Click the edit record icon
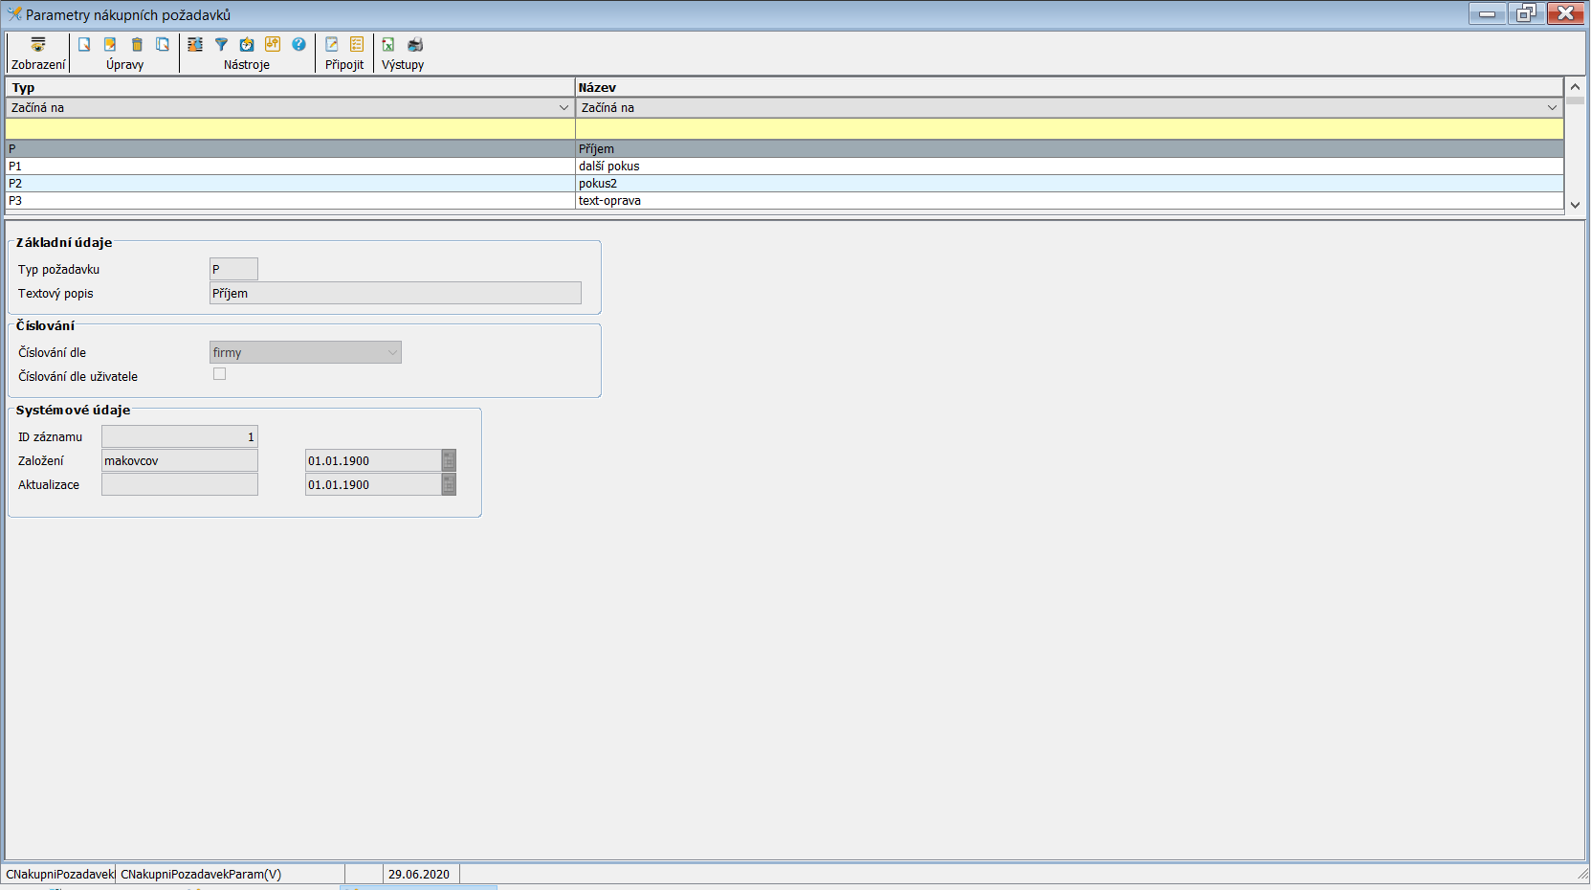 [110, 45]
